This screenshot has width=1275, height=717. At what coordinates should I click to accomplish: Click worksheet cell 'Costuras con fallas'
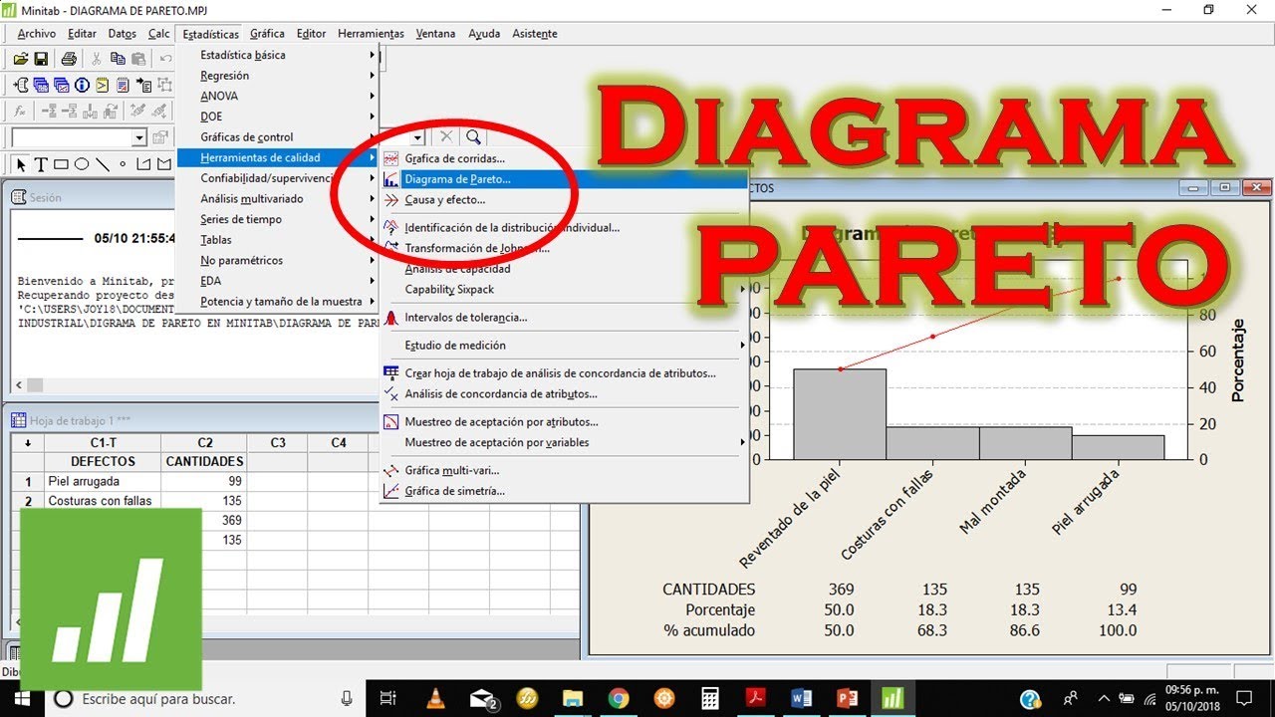(x=103, y=501)
